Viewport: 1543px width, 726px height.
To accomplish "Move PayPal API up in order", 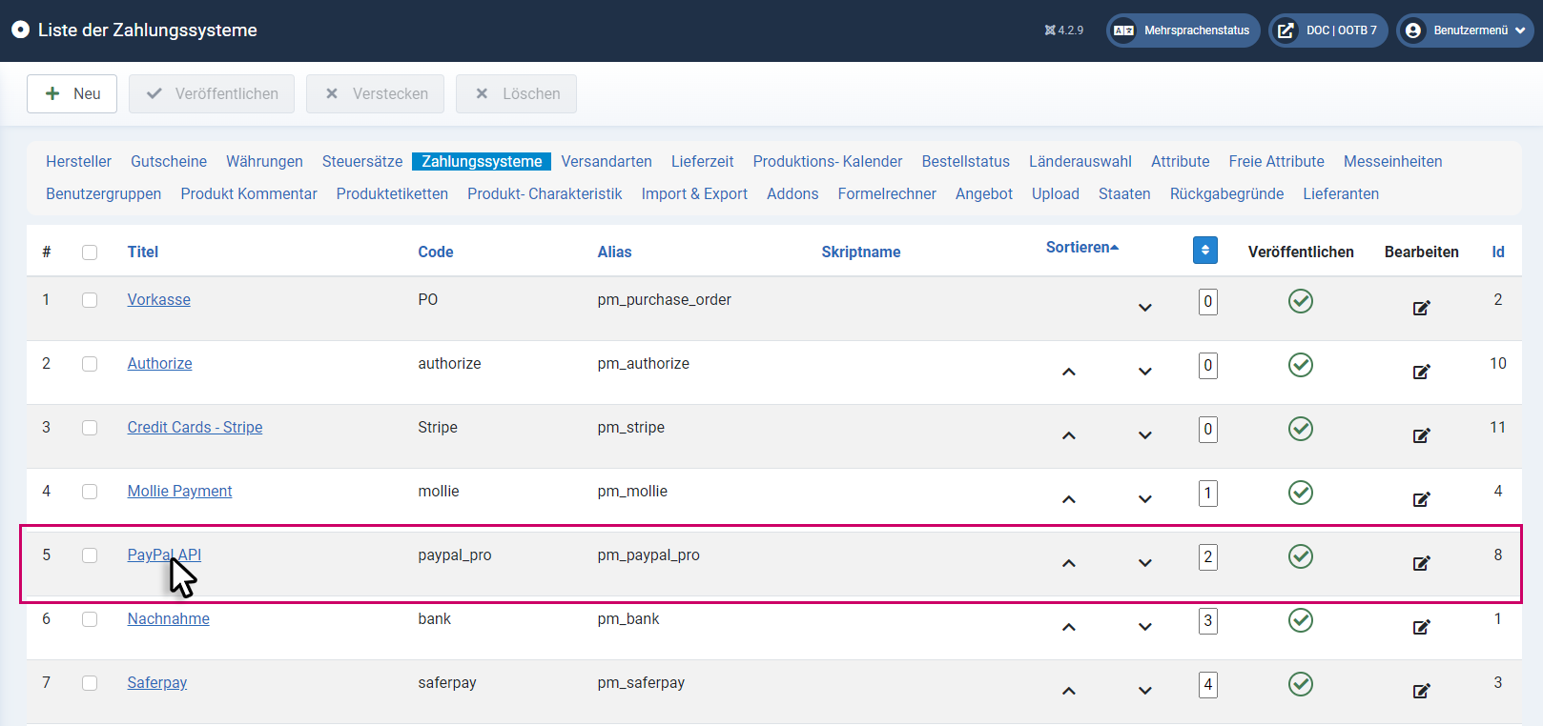I will (1069, 563).
